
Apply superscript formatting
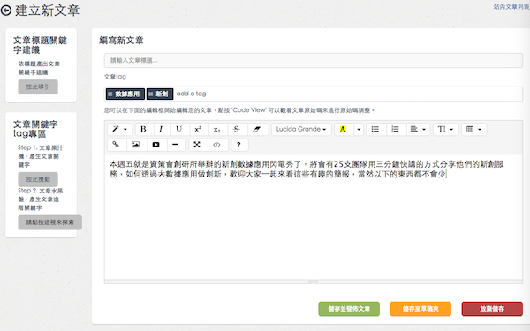coord(198,130)
